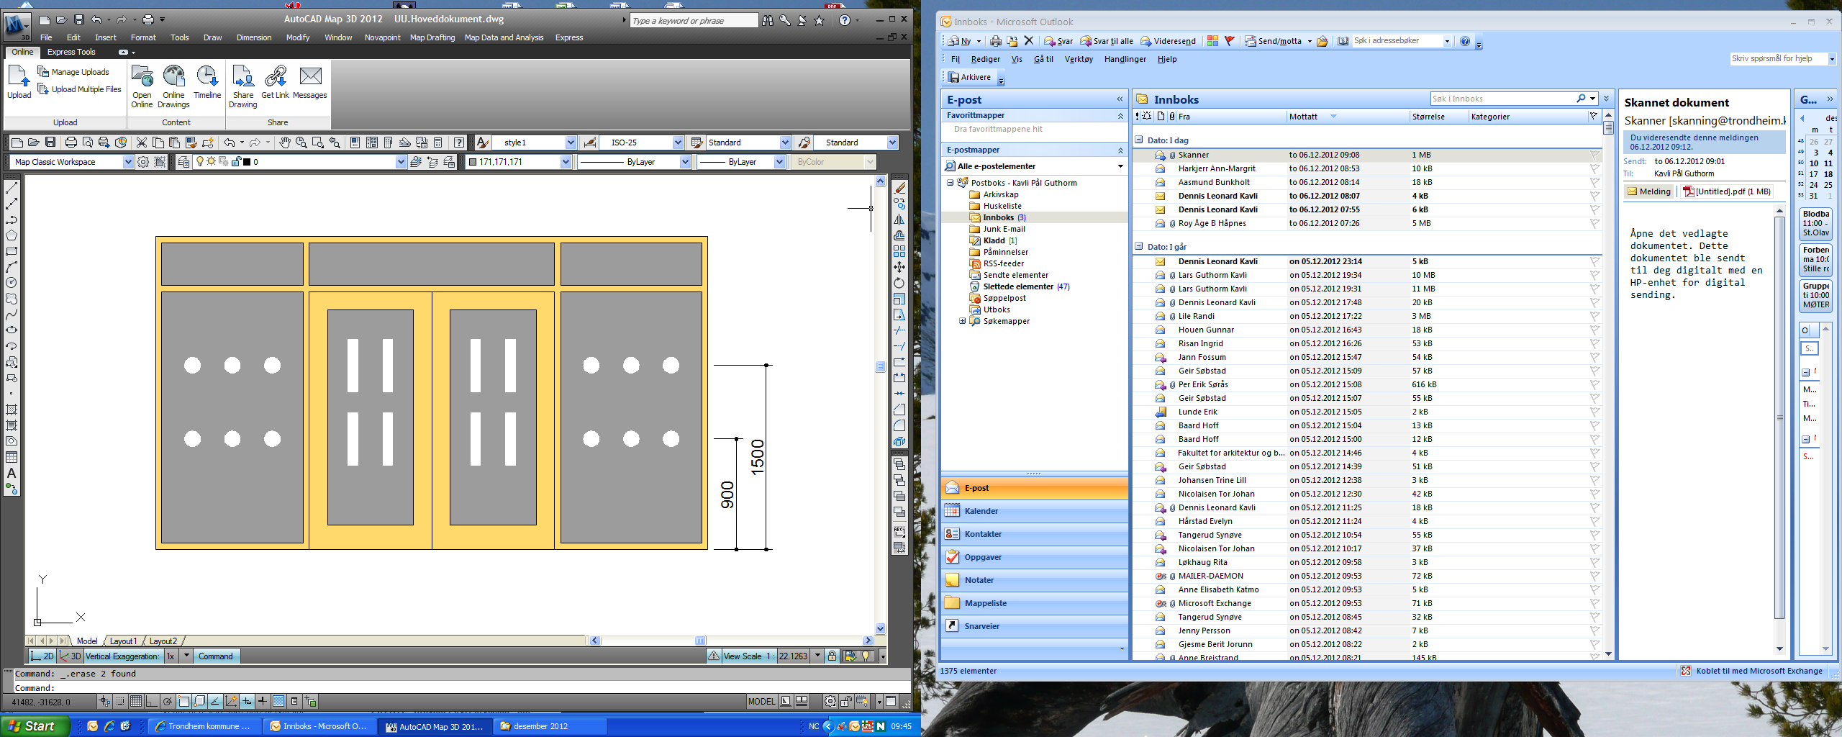Open Online Drawings in the Content panel
The width and height of the screenshot is (1842, 737).
(173, 86)
